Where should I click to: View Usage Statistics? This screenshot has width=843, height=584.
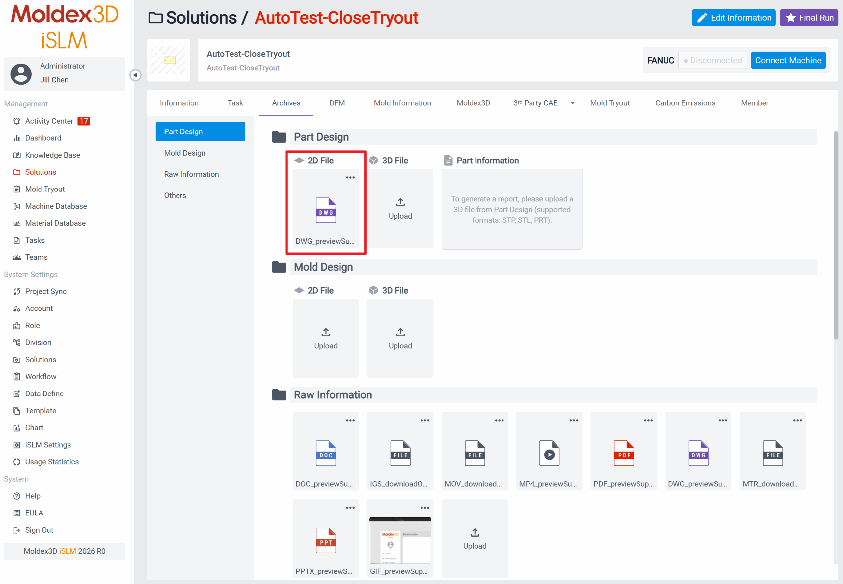click(x=52, y=462)
